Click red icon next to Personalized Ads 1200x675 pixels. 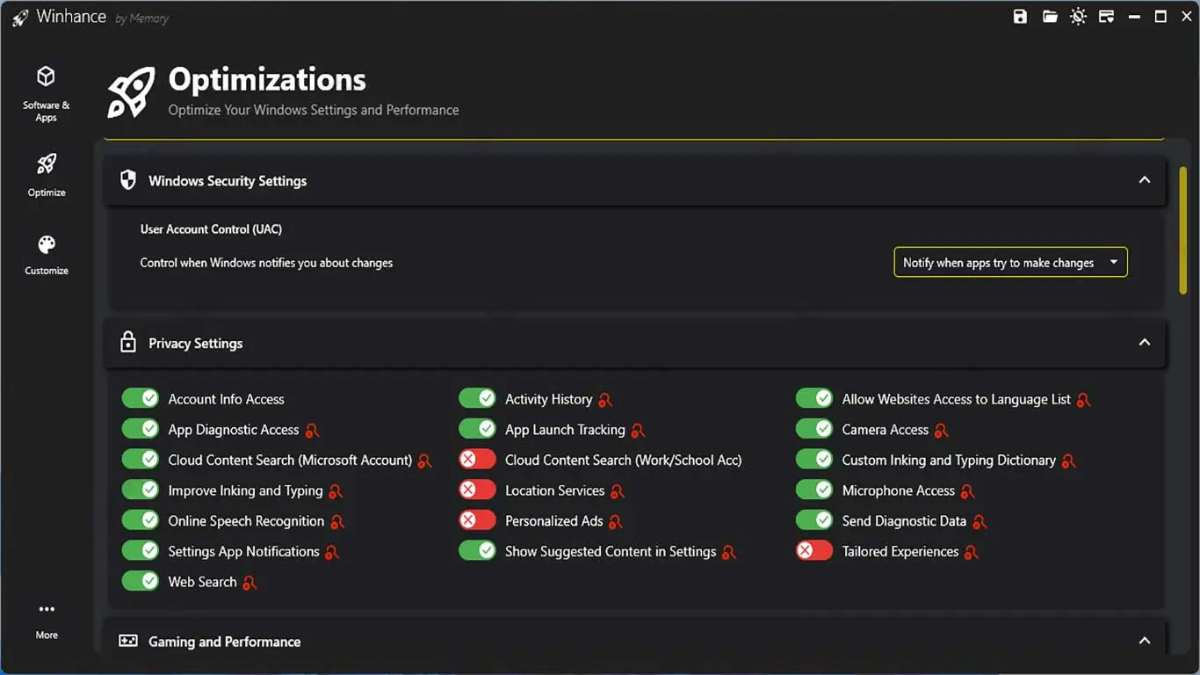point(616,522)
